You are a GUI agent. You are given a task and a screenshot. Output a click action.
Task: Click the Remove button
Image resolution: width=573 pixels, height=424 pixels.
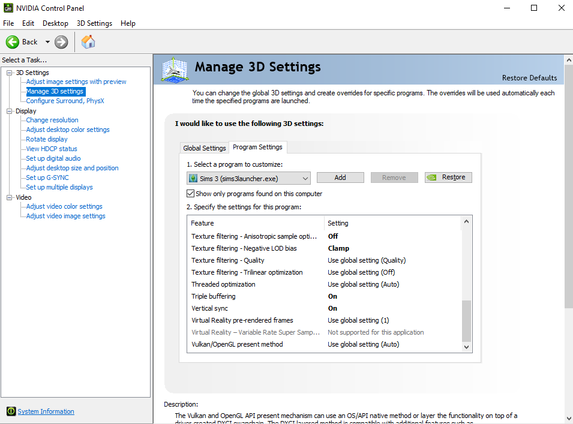(x=394, y=178)
